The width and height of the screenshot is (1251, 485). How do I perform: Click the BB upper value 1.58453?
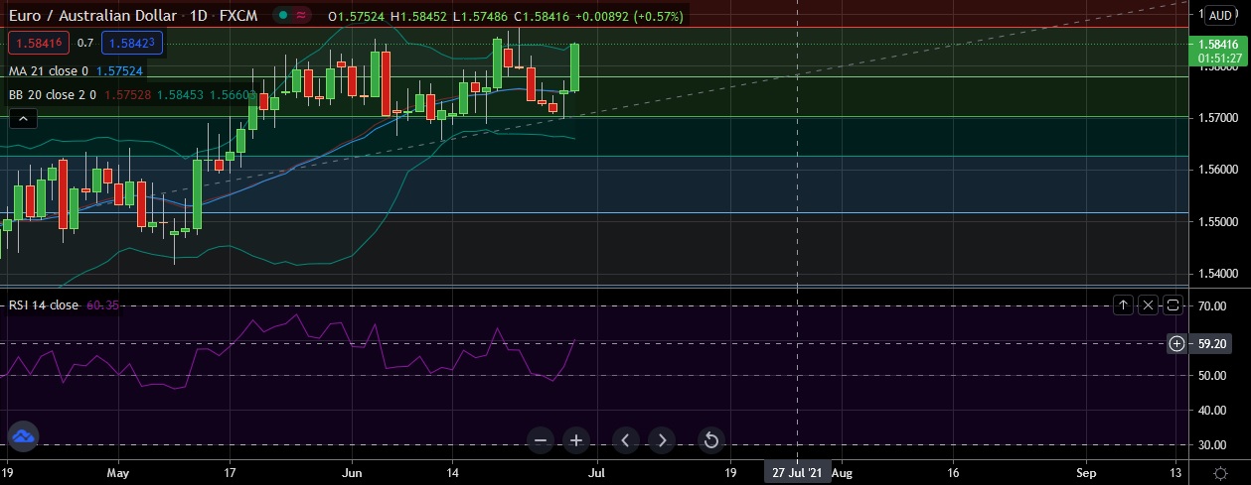click(x=180, y=95)
